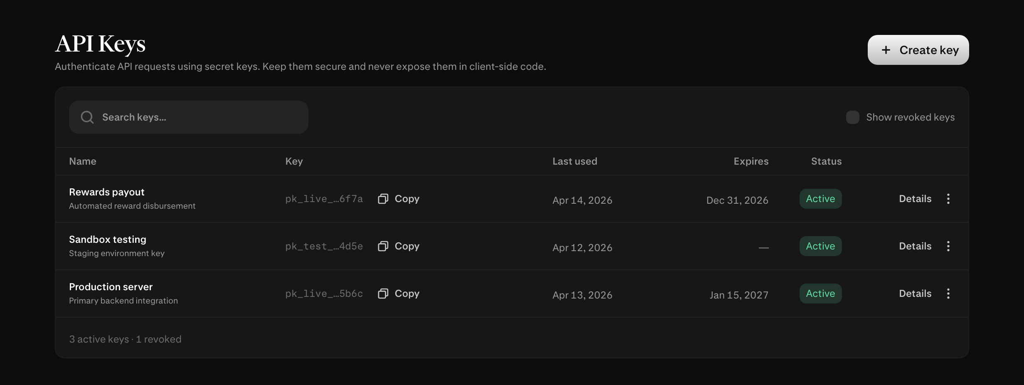Click the Expires column header
The image size is (1024, 385).
[751, 161]
